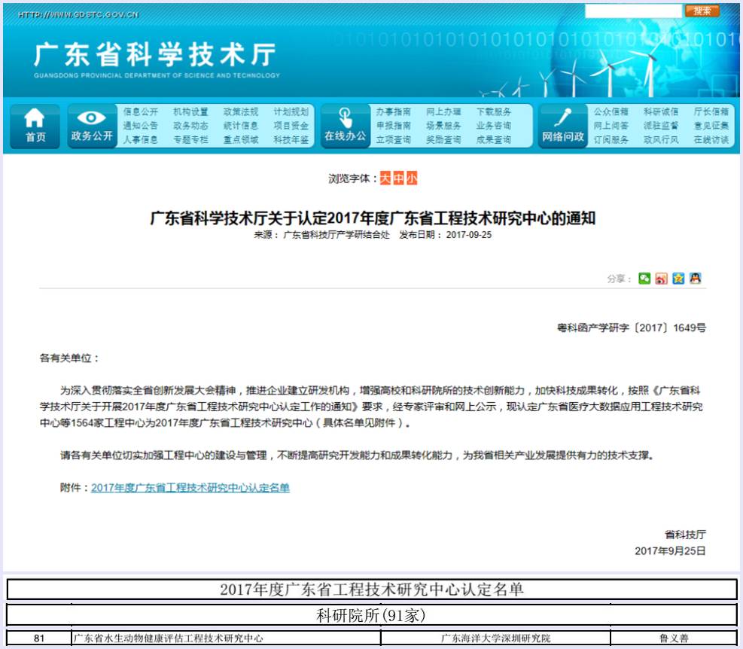This screenshot has height=649, width=743.
Task: Open the 重点领域 link
Action: [241, 140]
